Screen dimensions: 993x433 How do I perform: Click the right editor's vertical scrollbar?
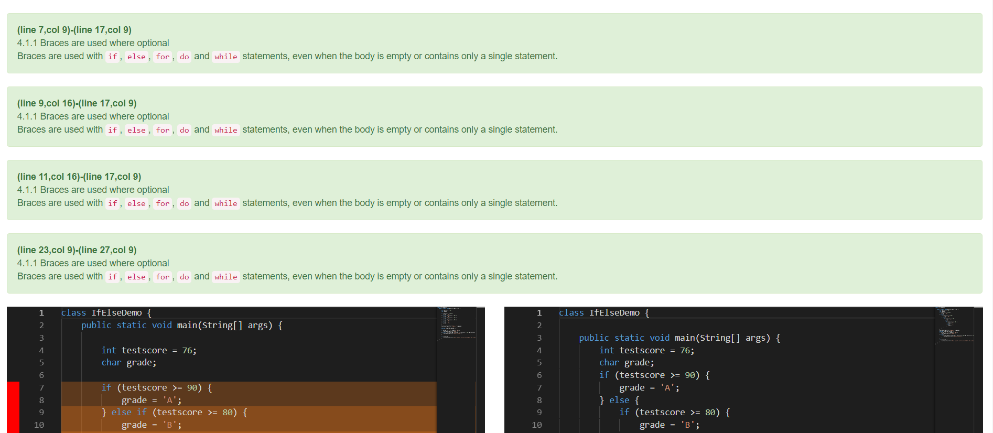pyautogui.click(x=978, y=370)
